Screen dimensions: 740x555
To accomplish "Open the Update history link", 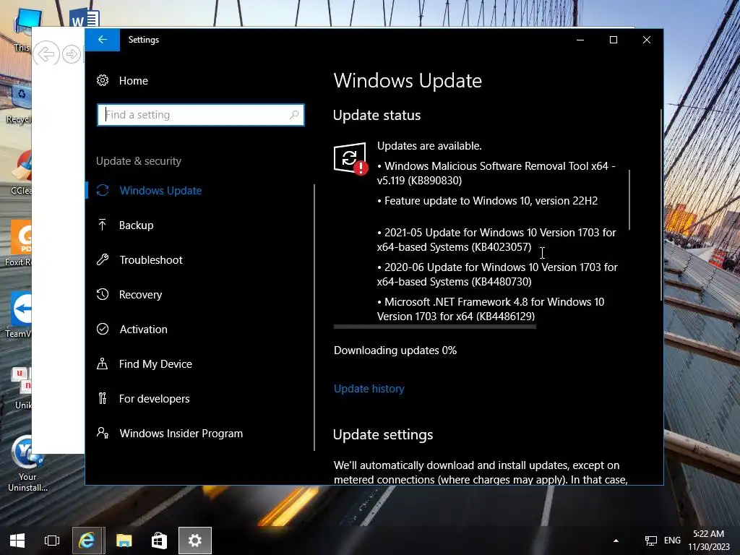I will 369,389.
